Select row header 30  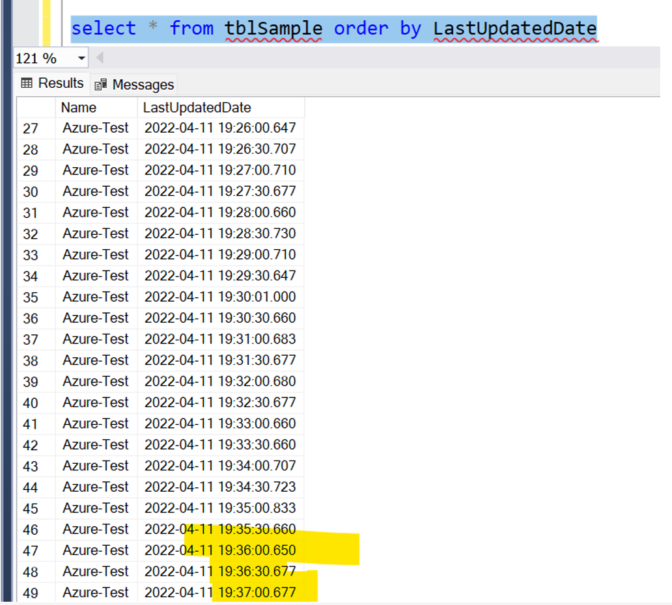click(36, 191)
